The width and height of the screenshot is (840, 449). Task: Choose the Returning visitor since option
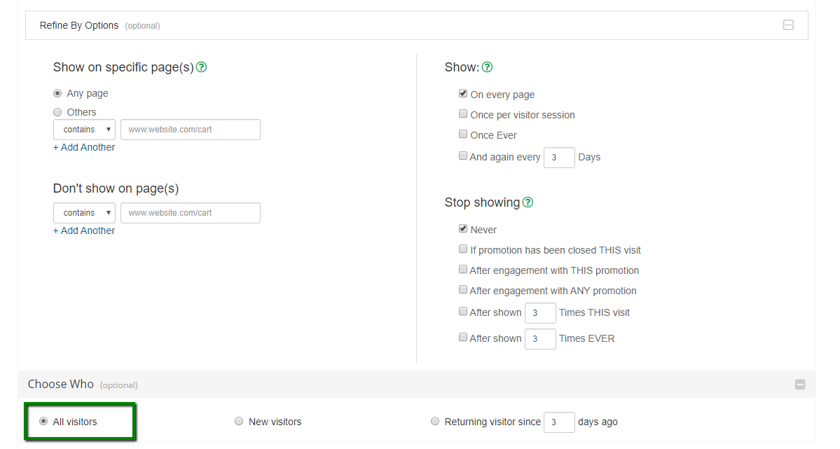pos(435,422)
